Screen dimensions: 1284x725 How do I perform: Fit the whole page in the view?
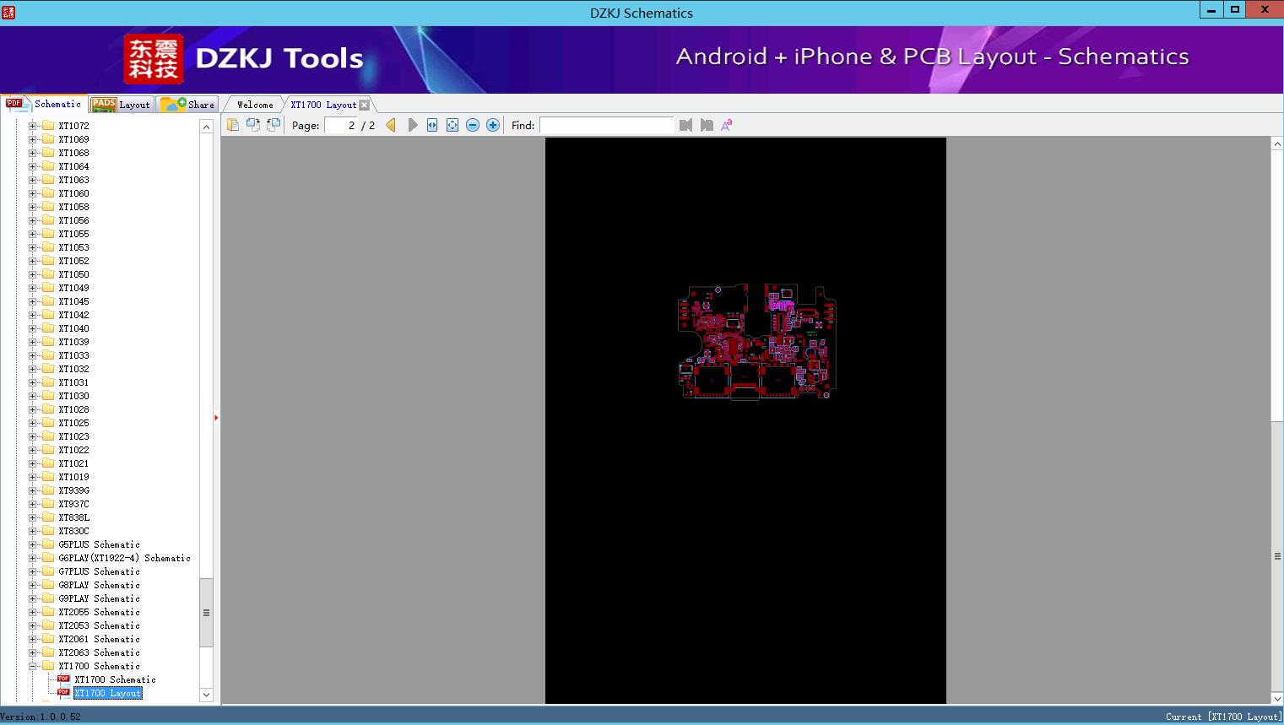(x=452, y=125)
